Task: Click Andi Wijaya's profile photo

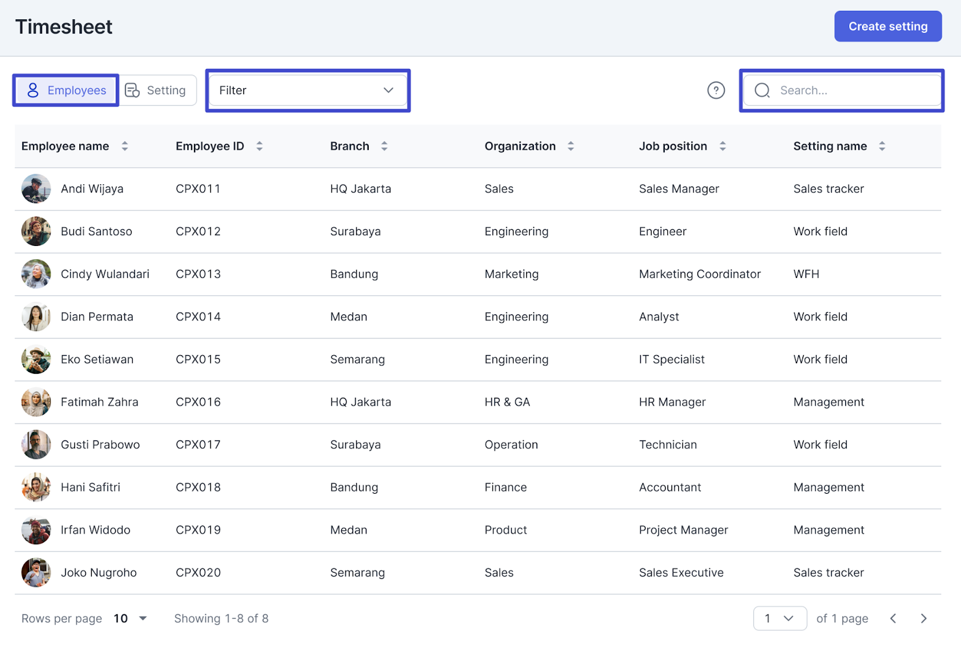Action: pos(36,188)
